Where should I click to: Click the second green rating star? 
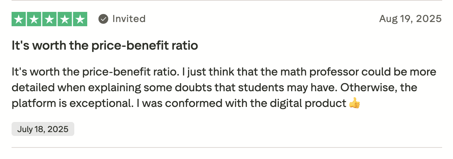pyautogui.click(x=34, y=19)
